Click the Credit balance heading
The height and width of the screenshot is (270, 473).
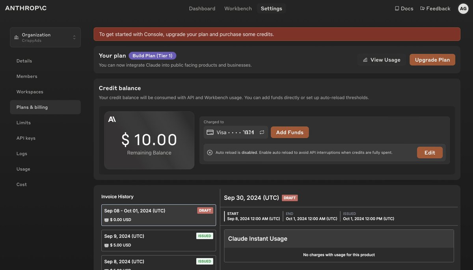(x=120, y=88)
